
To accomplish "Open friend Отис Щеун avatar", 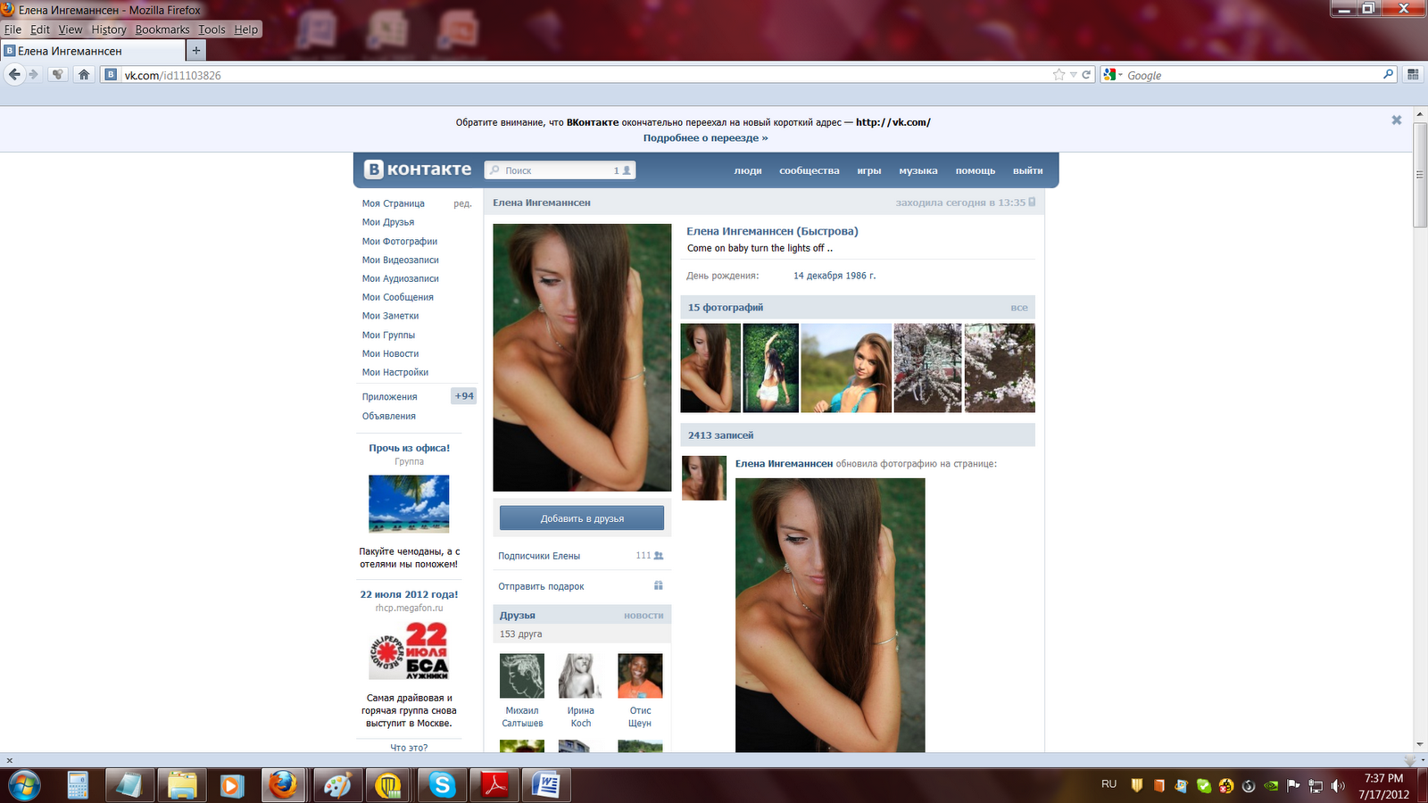I will (x=640, y=675).
